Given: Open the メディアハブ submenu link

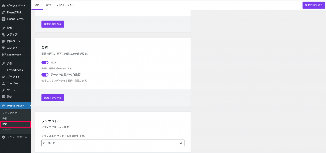Looking at the screenshot, I should click(10, 113).
